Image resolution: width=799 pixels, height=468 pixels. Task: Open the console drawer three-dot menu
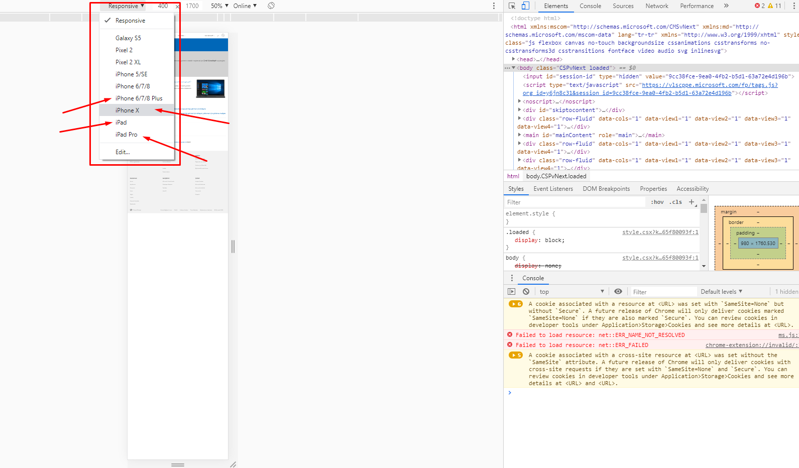pos(512,278)
